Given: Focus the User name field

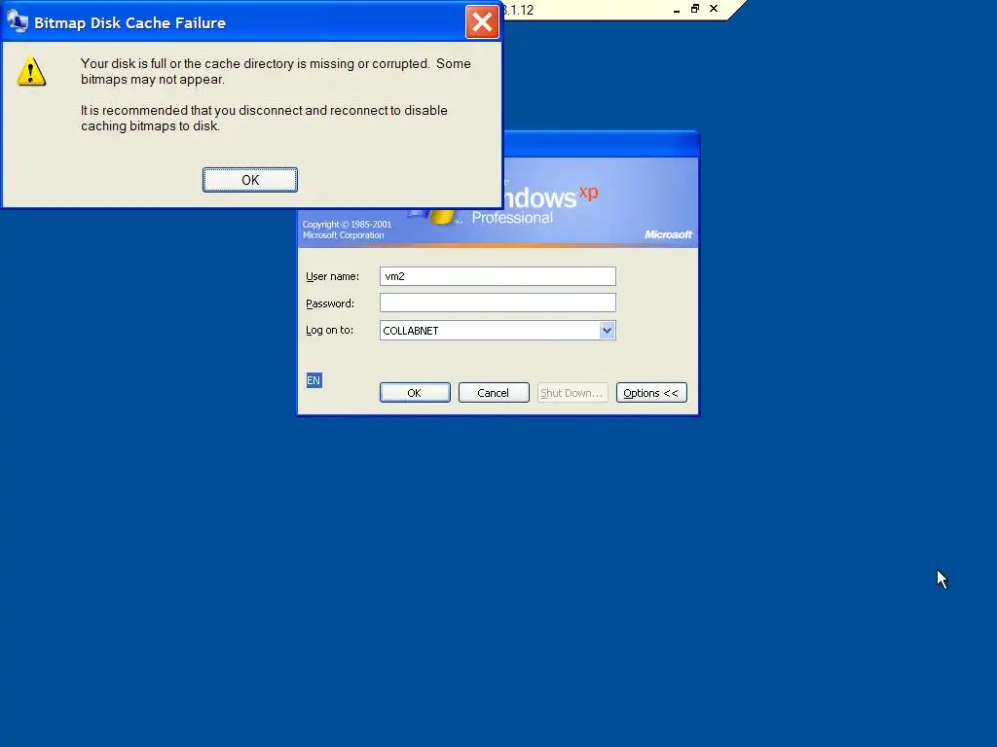Looking at the screenshot, I should point(498,276).
